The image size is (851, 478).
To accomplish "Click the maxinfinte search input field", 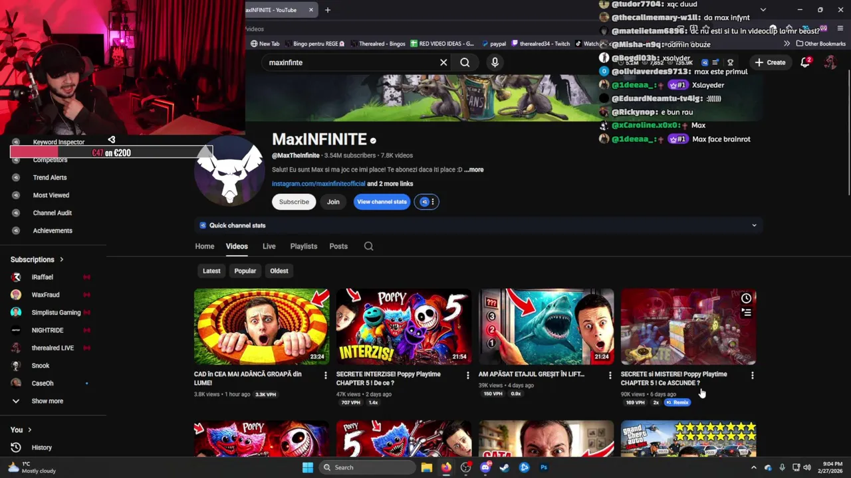I will tap(351, 62).
